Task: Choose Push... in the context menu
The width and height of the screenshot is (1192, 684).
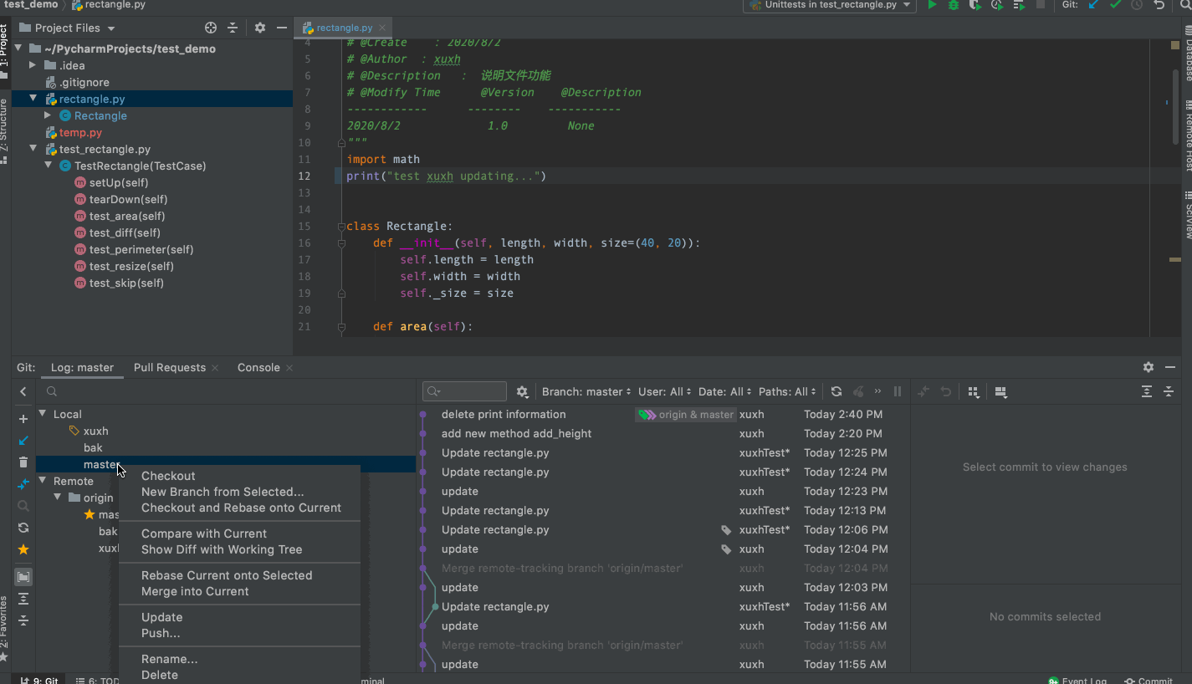Action: (x=161, y=633)
